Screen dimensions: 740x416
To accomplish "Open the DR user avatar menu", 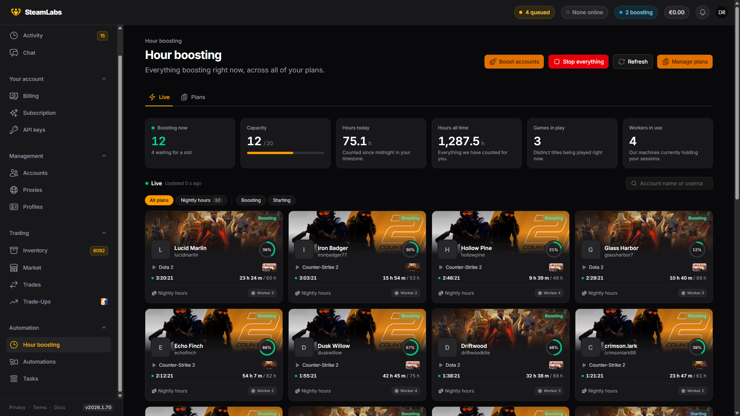I will click(x=722, y=12).
